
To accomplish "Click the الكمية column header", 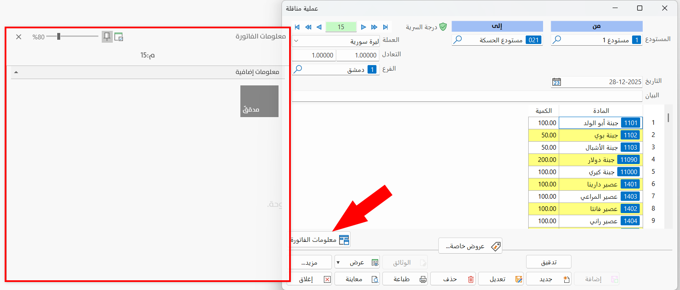I will click(543, 111).
